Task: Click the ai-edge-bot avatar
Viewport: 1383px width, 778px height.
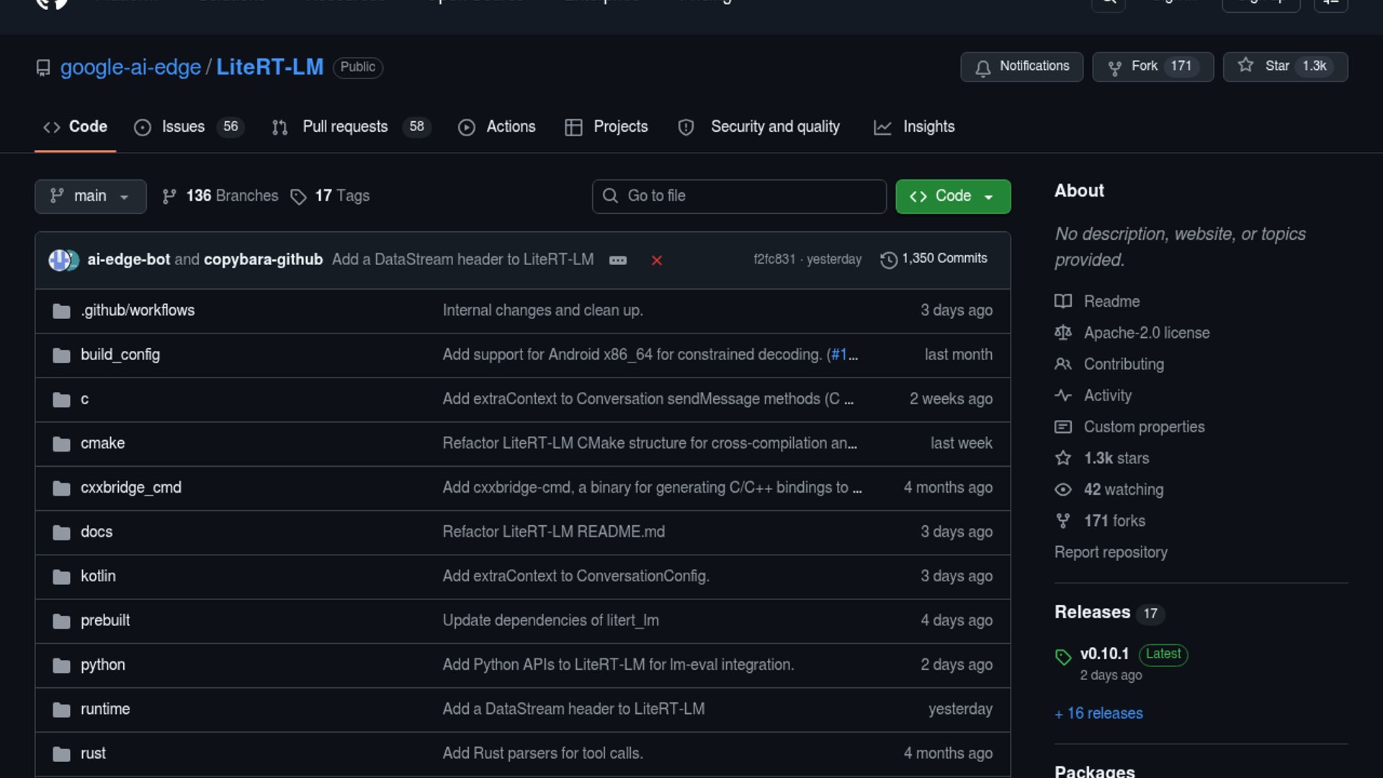Action: point(59,259)
